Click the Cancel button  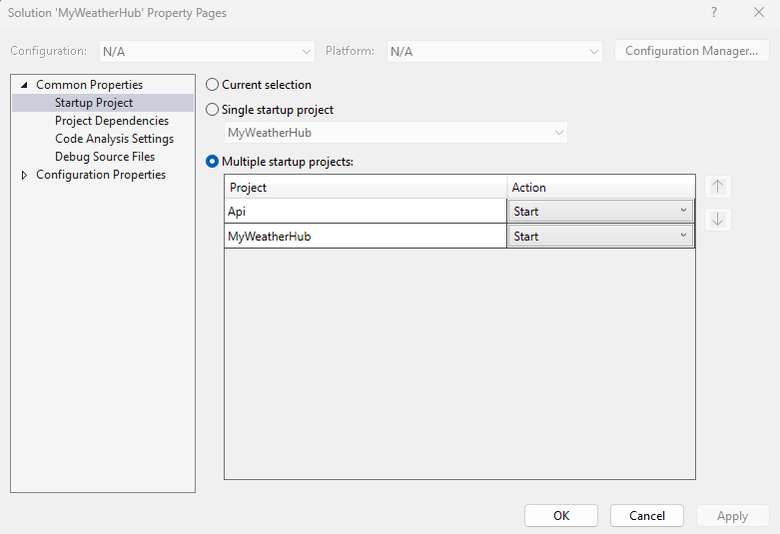coord(647,516)
